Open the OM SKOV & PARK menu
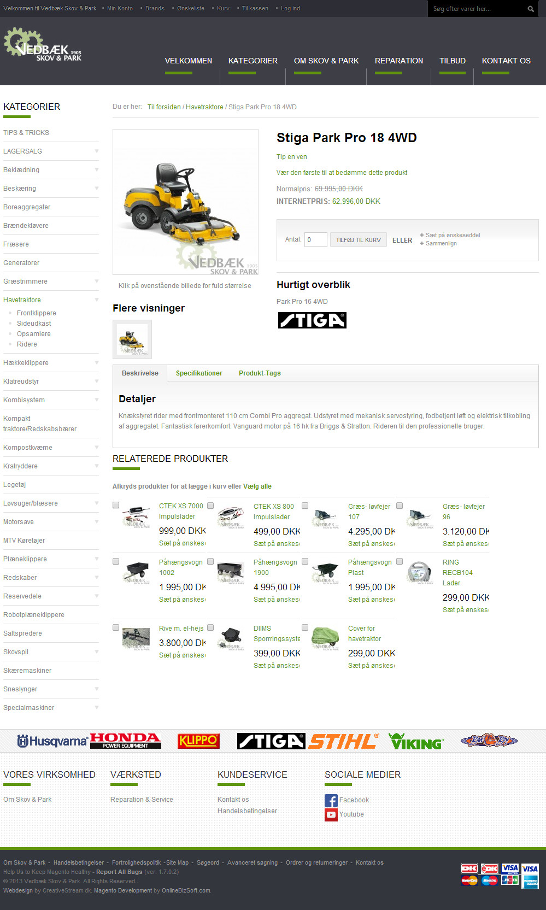 point(326,61)
